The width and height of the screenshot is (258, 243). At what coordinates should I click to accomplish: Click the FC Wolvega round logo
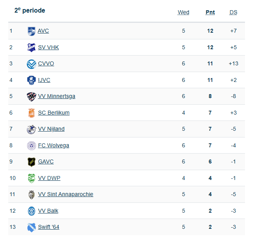(31, 146)
